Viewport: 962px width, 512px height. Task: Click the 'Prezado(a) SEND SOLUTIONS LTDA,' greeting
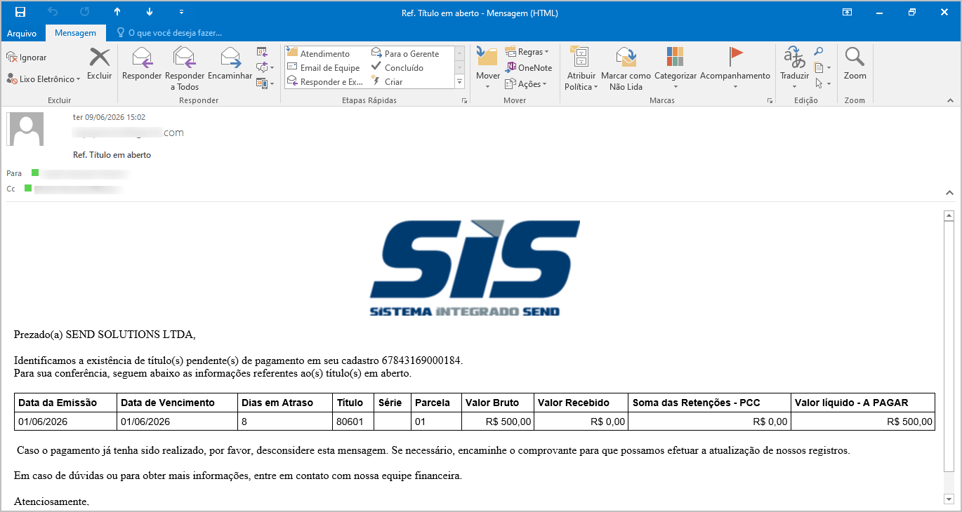(x=105, y=335)
